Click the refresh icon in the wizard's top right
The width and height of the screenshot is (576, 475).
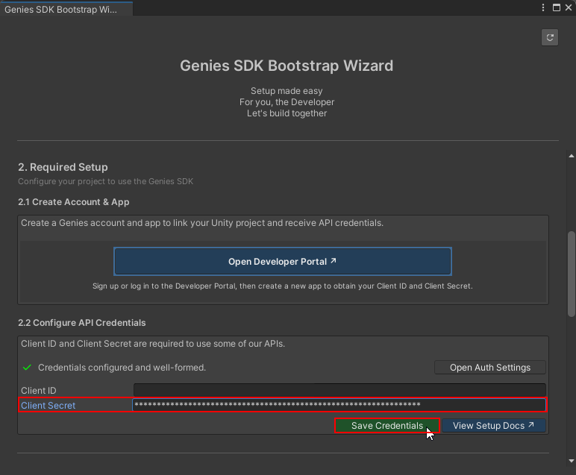550,37
